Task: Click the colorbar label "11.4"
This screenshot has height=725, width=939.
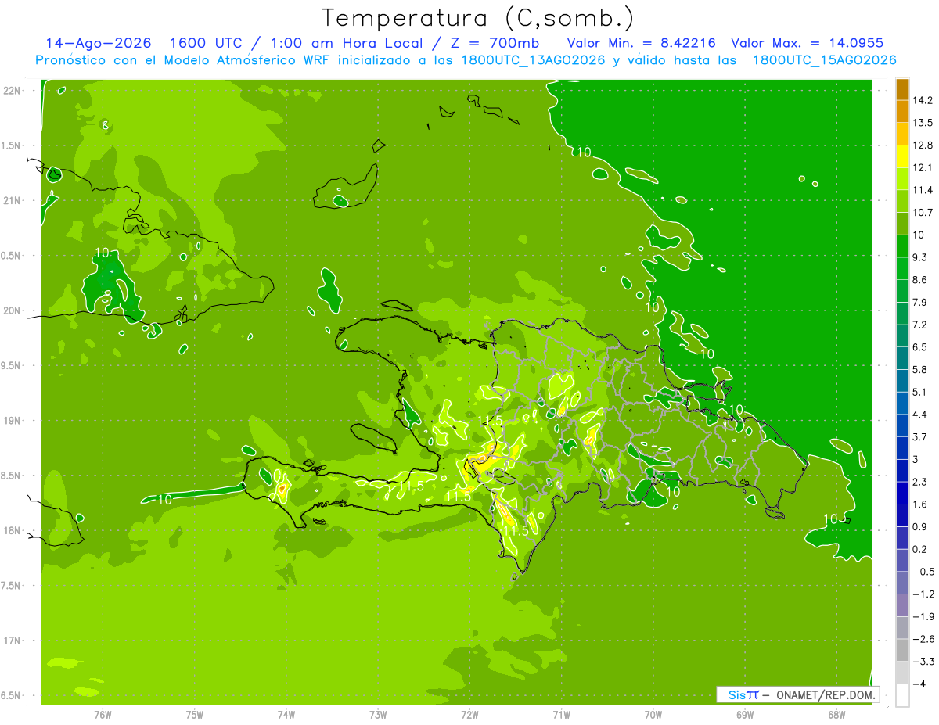Action: coord(923,190)
